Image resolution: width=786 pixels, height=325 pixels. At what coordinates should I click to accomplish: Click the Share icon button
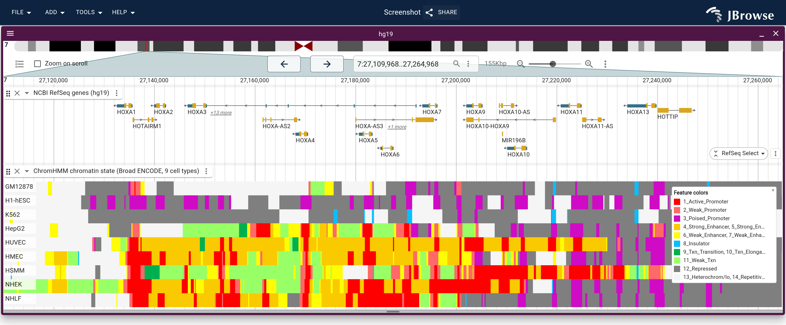(441, 12)
